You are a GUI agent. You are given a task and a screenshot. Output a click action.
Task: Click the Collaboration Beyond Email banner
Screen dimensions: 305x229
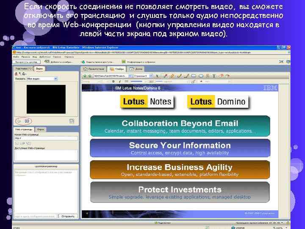tap(180, 126)
